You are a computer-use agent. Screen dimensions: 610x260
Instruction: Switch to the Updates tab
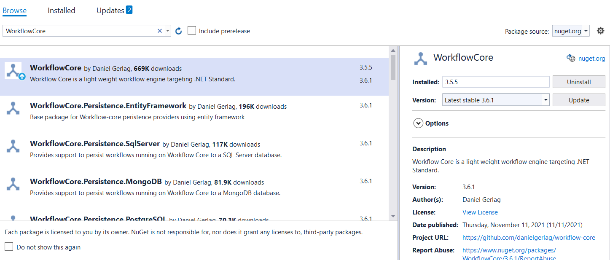(110, 11)
